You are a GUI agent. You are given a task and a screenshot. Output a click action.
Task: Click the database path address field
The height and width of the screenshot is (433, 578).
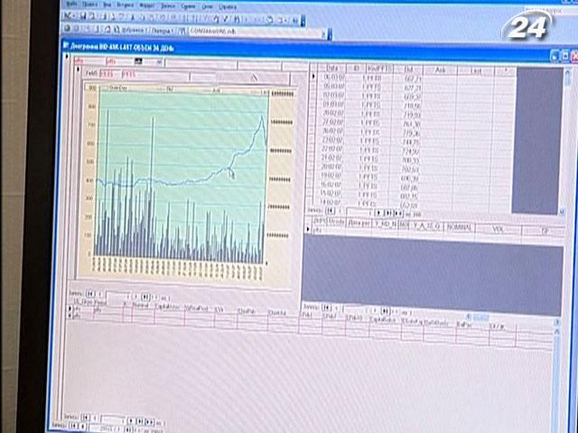coord(255,32)
